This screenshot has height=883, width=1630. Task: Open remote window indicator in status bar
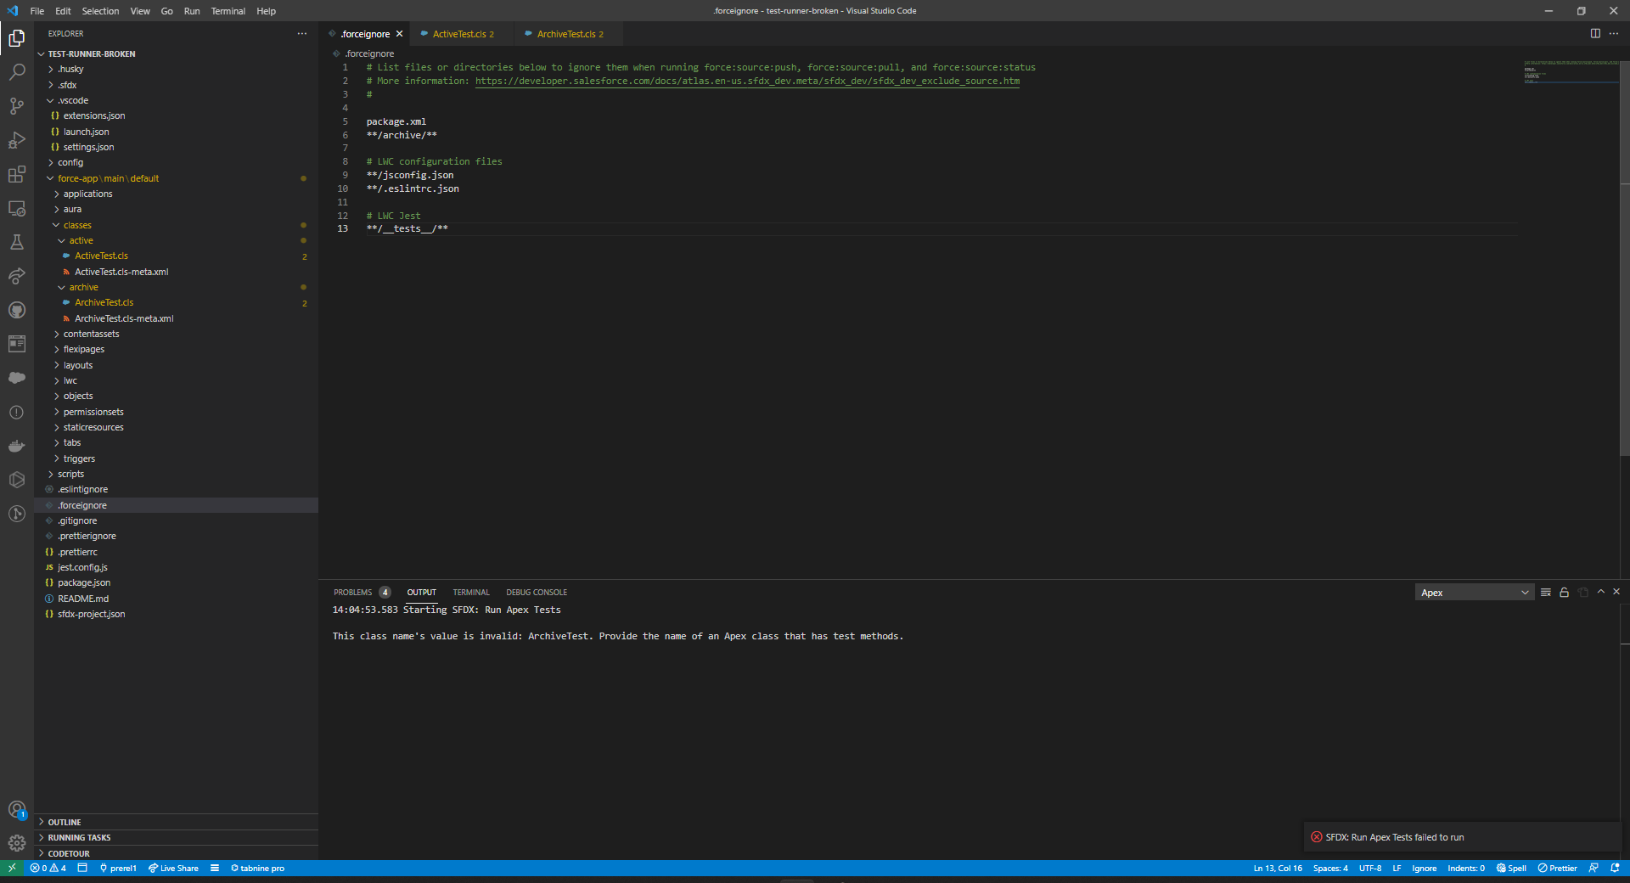(12, 868)
